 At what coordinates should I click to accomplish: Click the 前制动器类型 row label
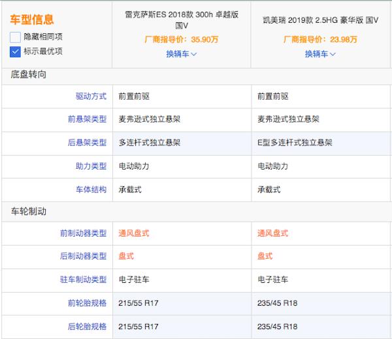pyautogui.click(x=83, y=233)
